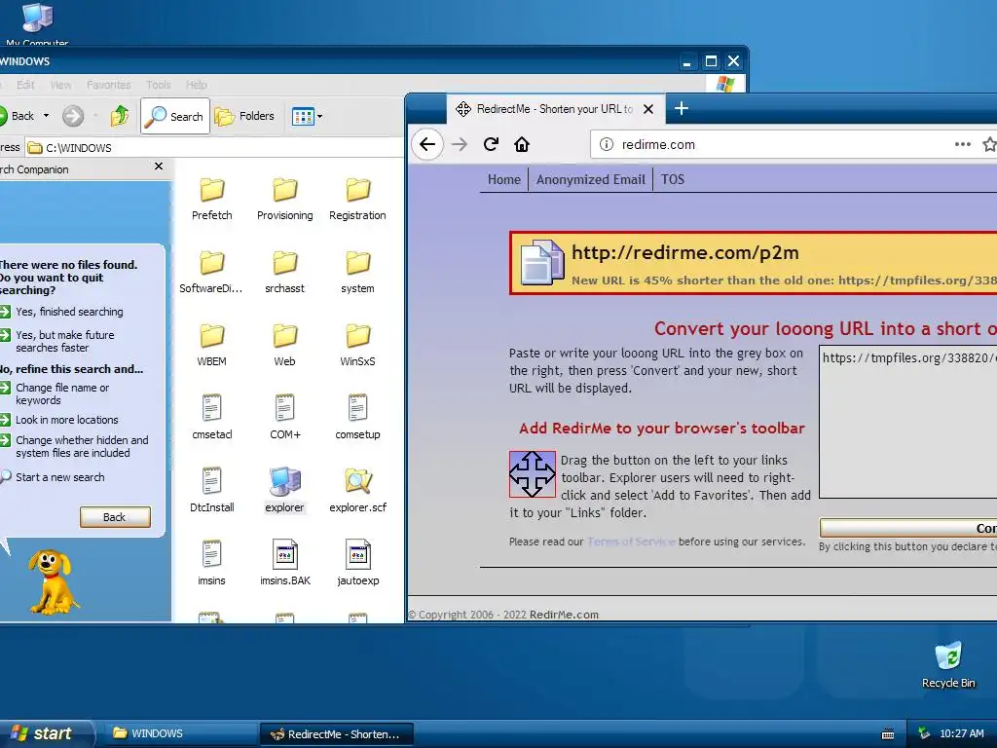This screenshot has width=997, height=748.
Task: Open TOS link in site navigation
Action: (x=673, y=179)
